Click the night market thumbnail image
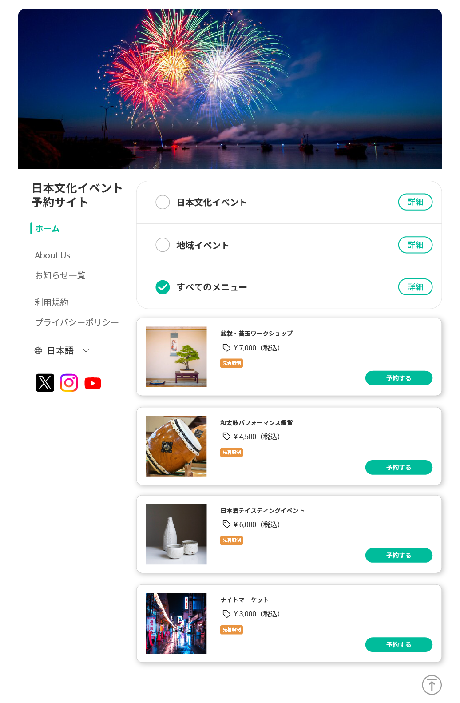 point(176,624)
